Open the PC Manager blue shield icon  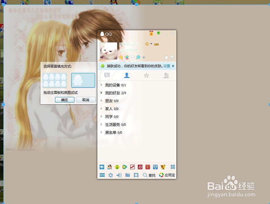tap(155, 167)
